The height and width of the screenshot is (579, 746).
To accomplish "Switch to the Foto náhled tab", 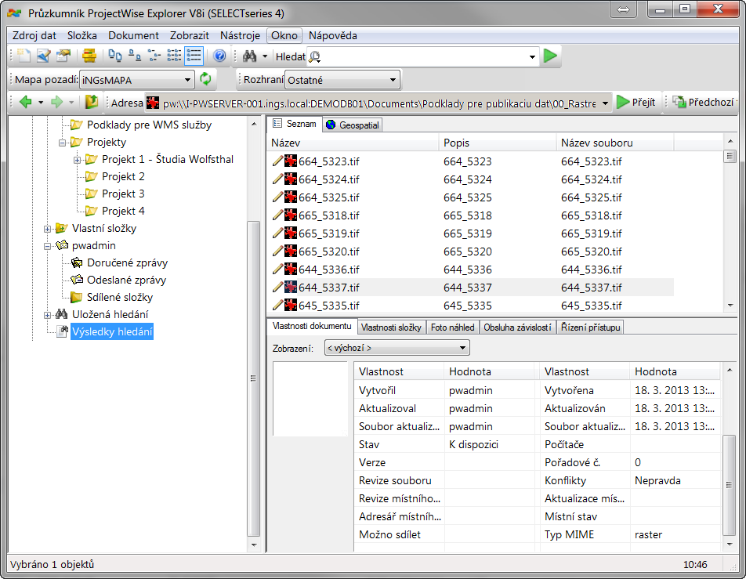I will [x=452, y=327].
